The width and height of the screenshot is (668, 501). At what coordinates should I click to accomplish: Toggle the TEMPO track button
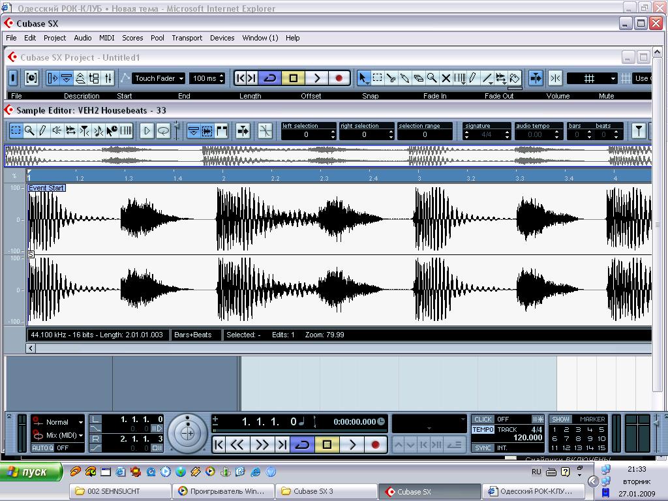tap(483, 429)
